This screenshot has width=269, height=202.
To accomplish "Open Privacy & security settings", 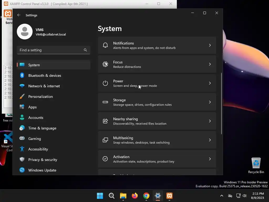I will (54, 160).
